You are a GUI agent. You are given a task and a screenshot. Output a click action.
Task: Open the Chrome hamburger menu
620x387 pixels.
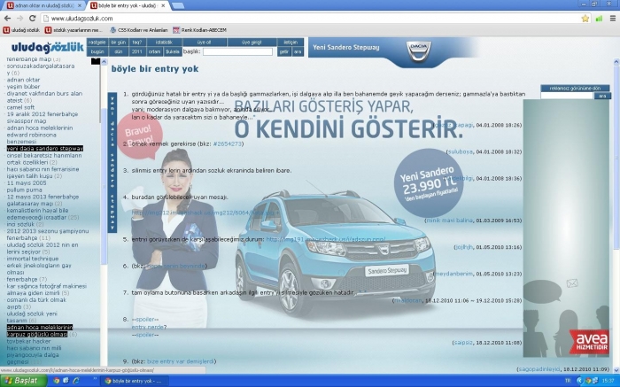pyautogui.click(x=613, y=19)
